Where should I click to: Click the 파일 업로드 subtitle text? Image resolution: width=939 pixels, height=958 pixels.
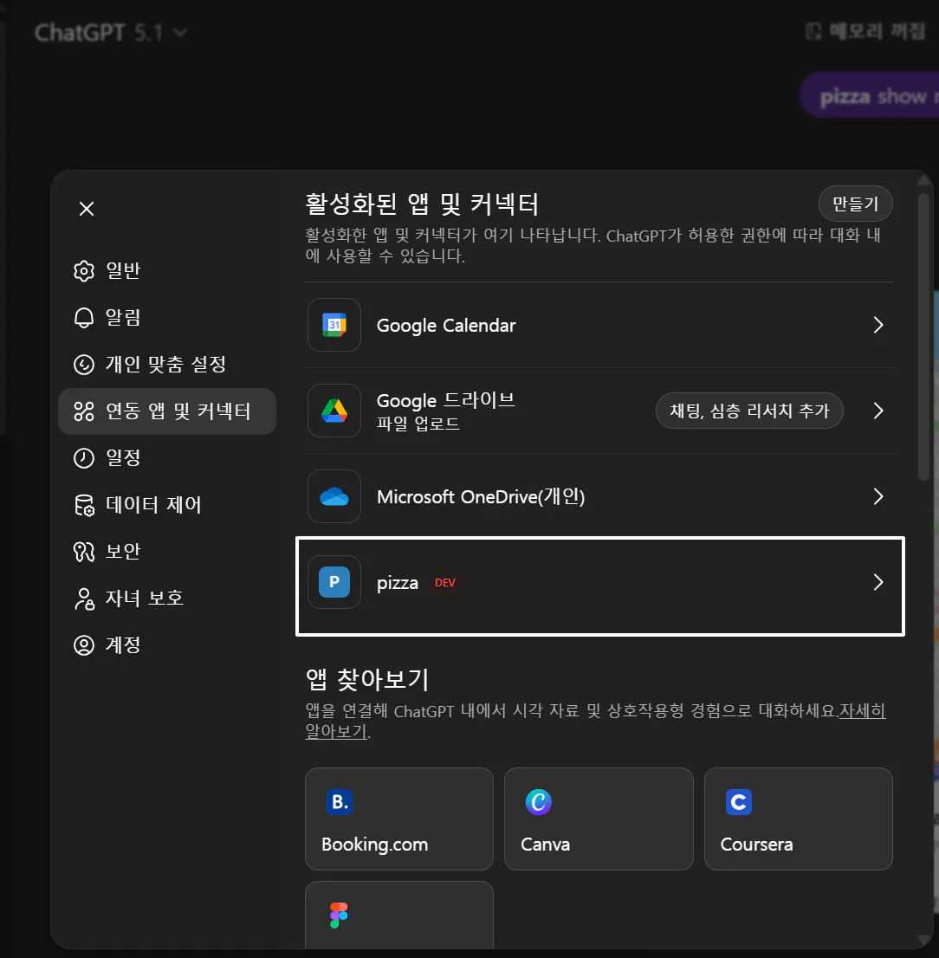418,424
